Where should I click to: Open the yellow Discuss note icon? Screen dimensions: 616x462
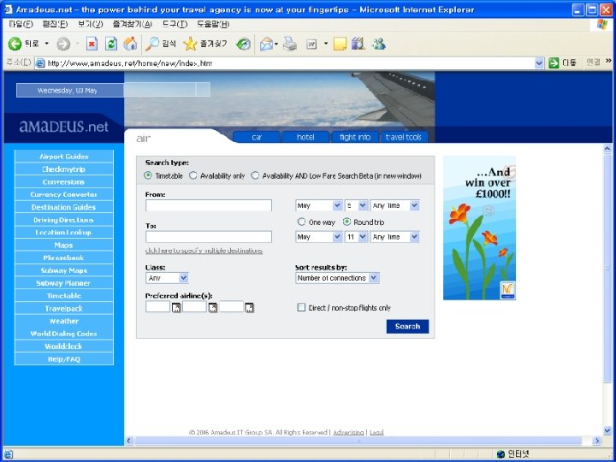point(340,44)
